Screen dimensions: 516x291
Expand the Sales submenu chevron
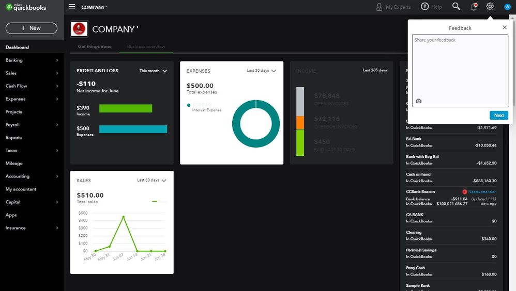[x=57, y=73]
